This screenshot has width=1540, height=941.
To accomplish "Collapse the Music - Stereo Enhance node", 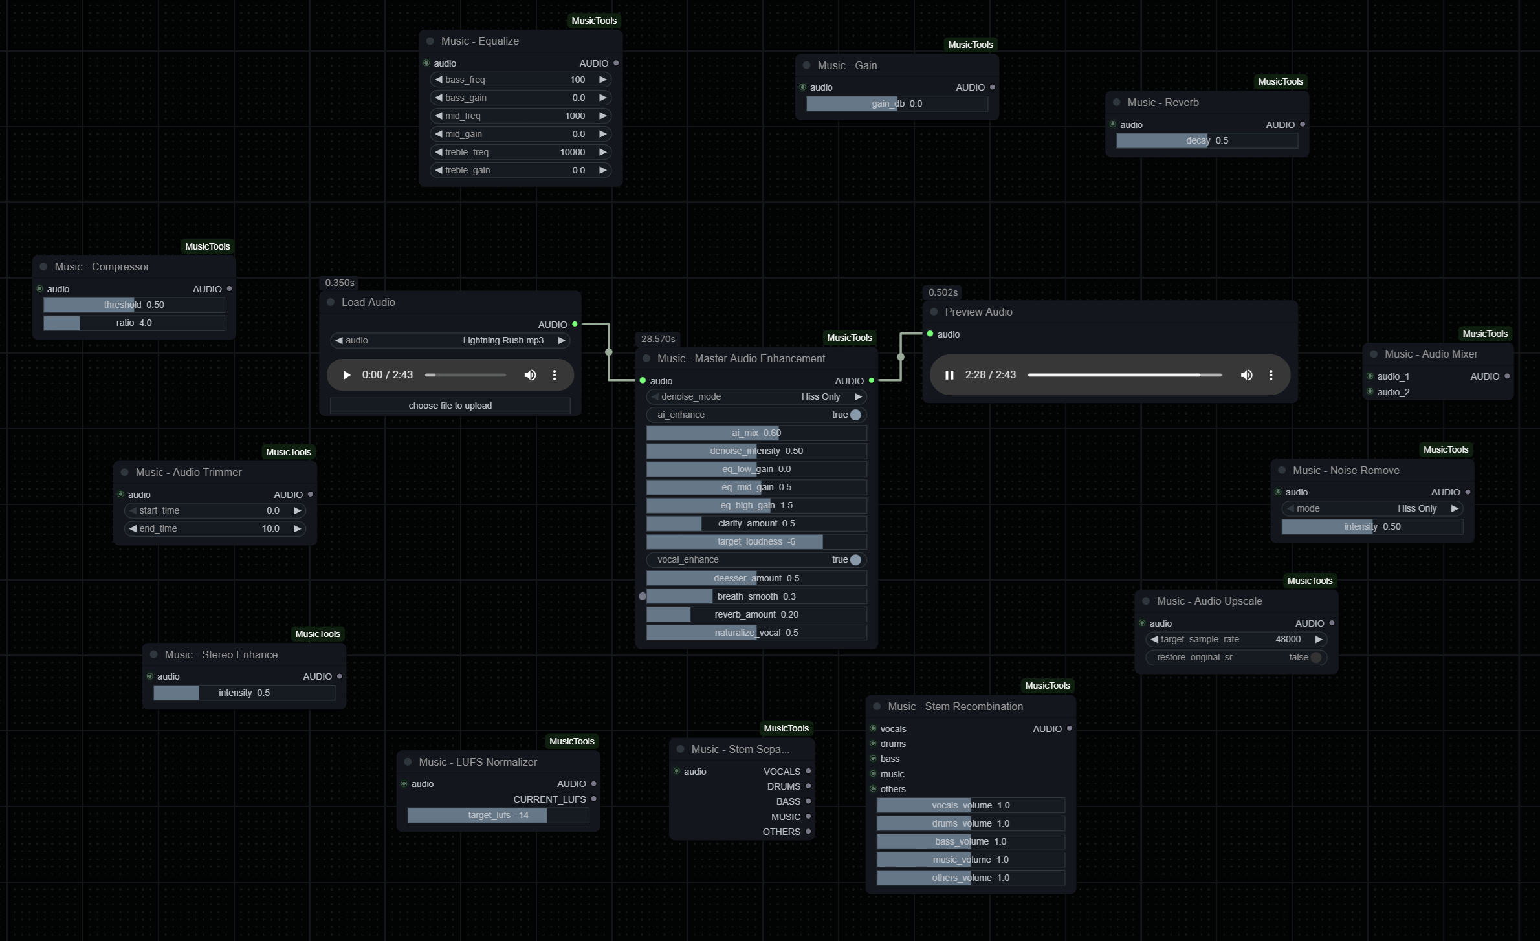I will tap(153, 654).
